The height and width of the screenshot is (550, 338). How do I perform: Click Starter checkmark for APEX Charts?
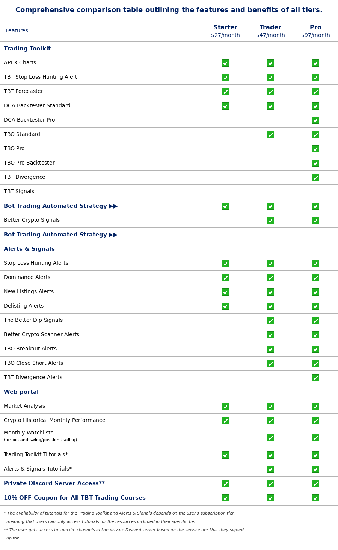click(x=225, y=63)
